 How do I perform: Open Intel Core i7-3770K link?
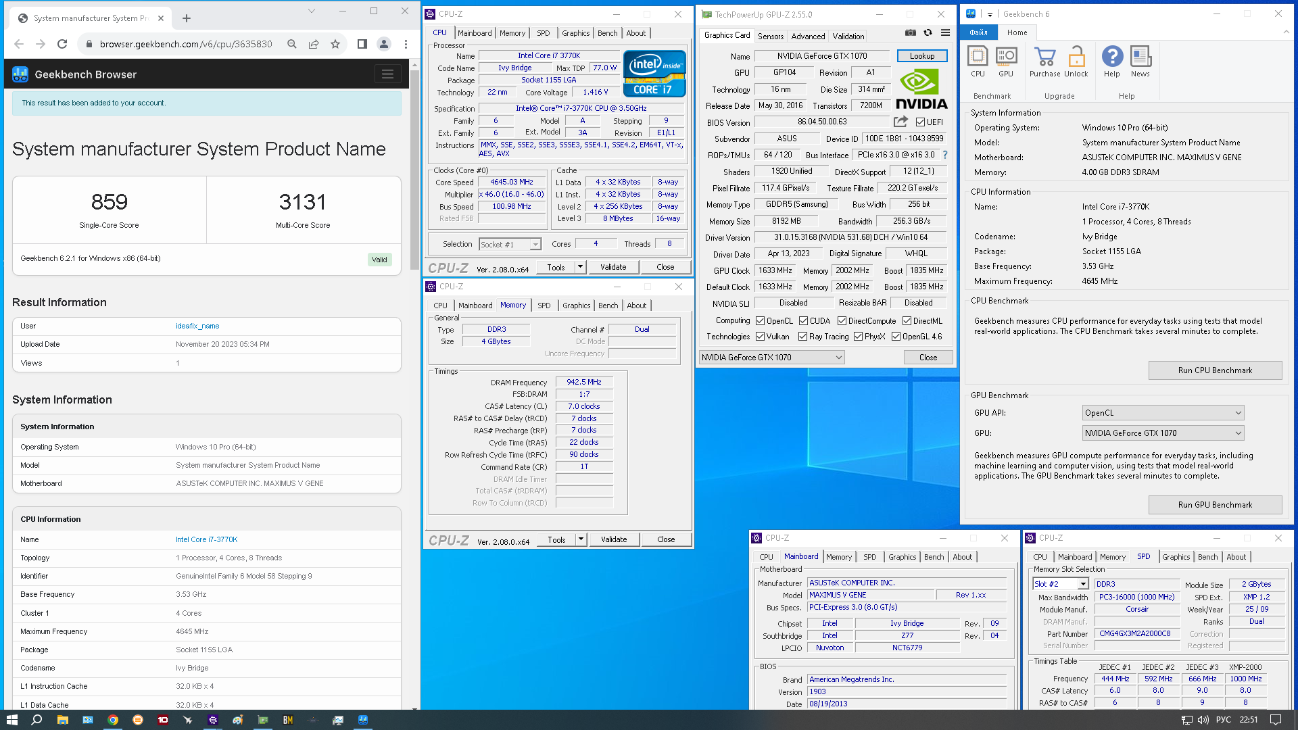(207, 539)
